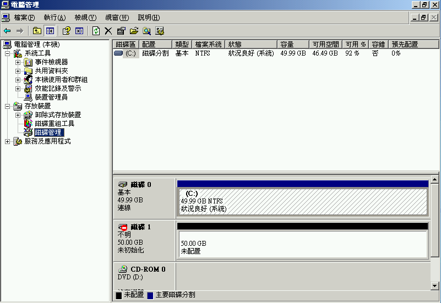This screenshot has height=303, width=441.
Task: Click the Forward arrow in toolbar
Action: click(20, 31)
